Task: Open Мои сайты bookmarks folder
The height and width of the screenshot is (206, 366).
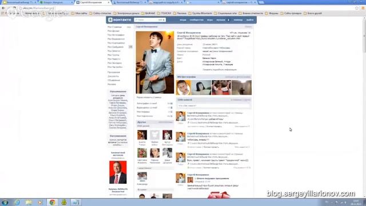Action: [79, 13]
